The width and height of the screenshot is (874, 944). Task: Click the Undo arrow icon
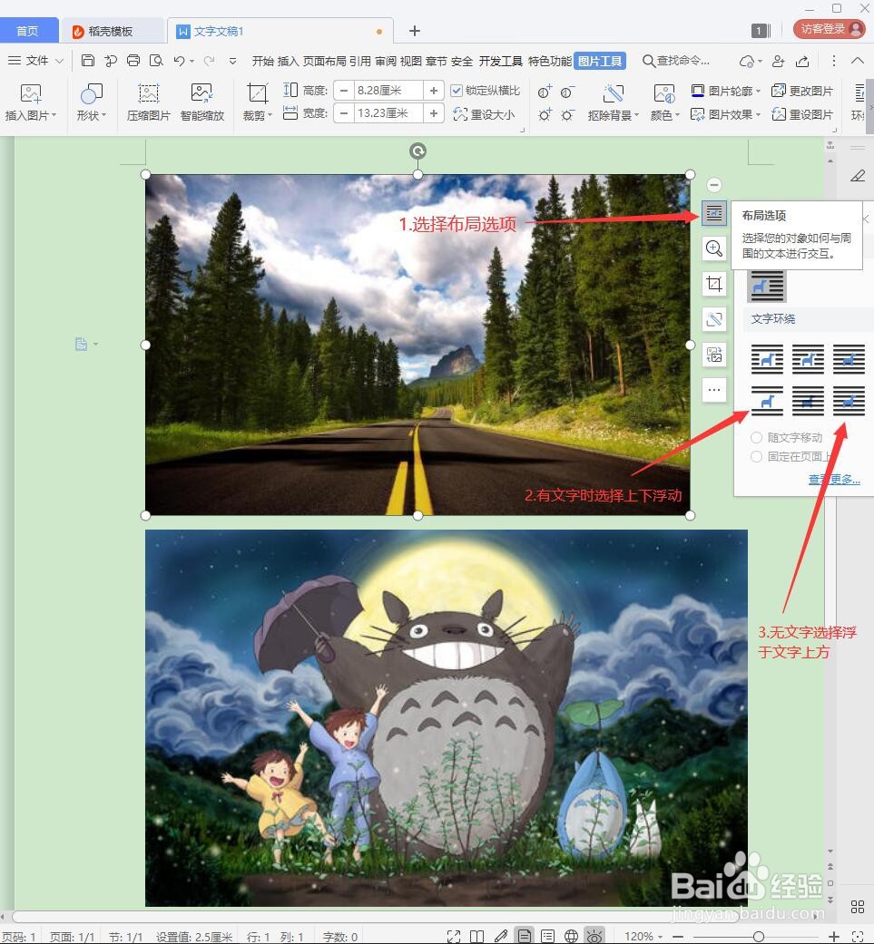click(x=179, y=60)
